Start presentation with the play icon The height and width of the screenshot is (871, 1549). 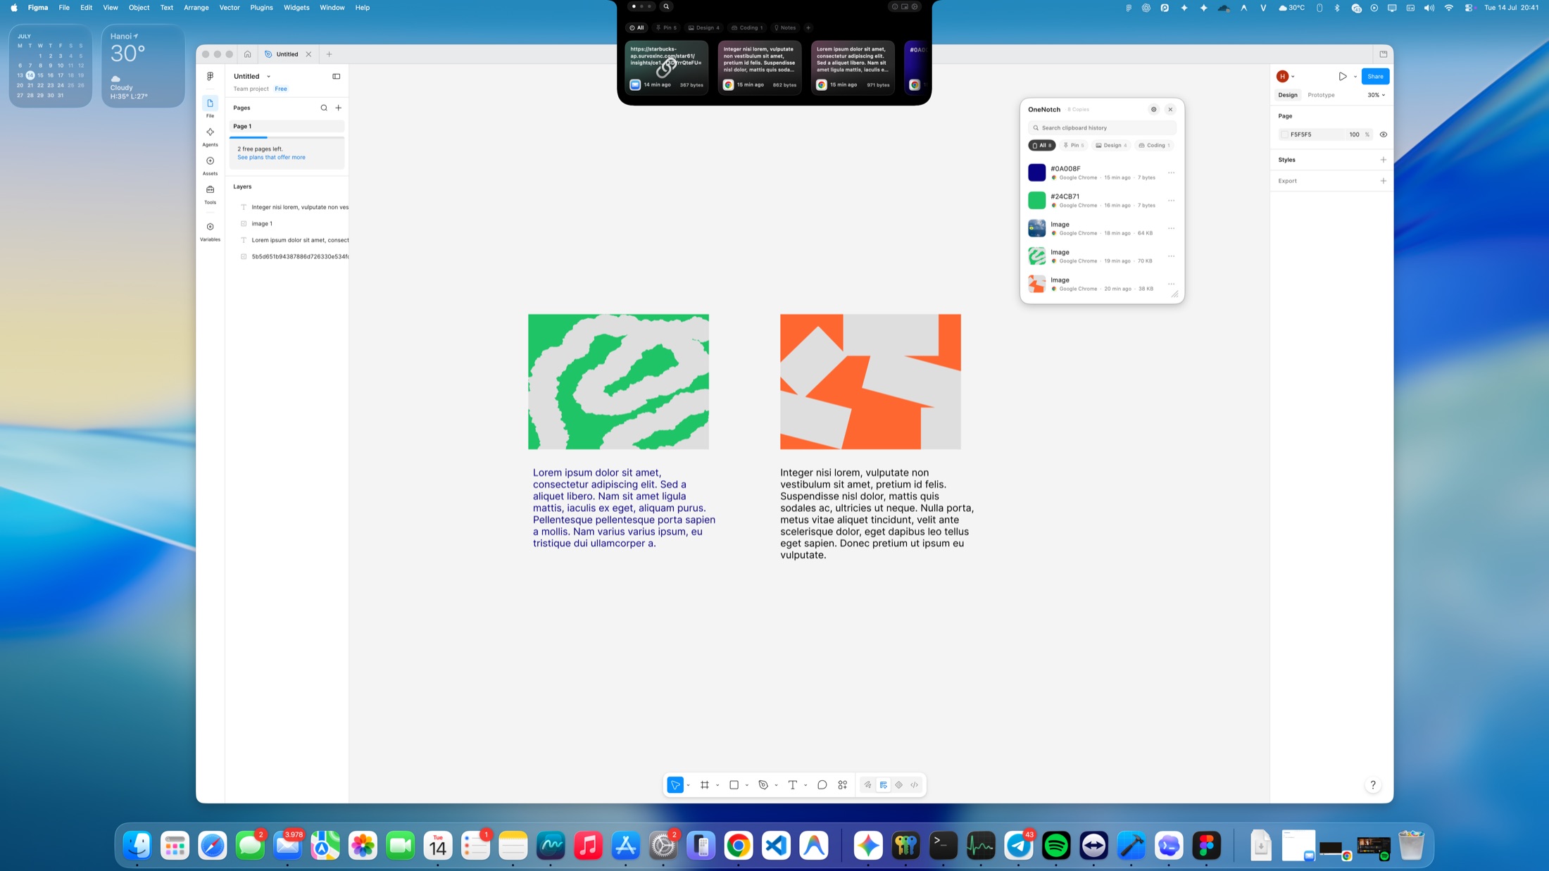point(1343,76)
